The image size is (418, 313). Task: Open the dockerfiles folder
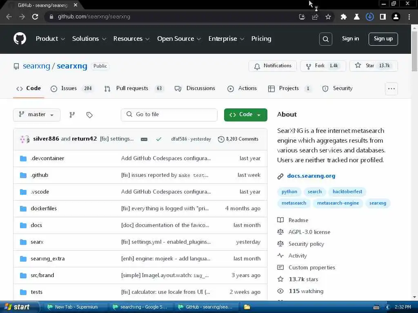point(44,208)
